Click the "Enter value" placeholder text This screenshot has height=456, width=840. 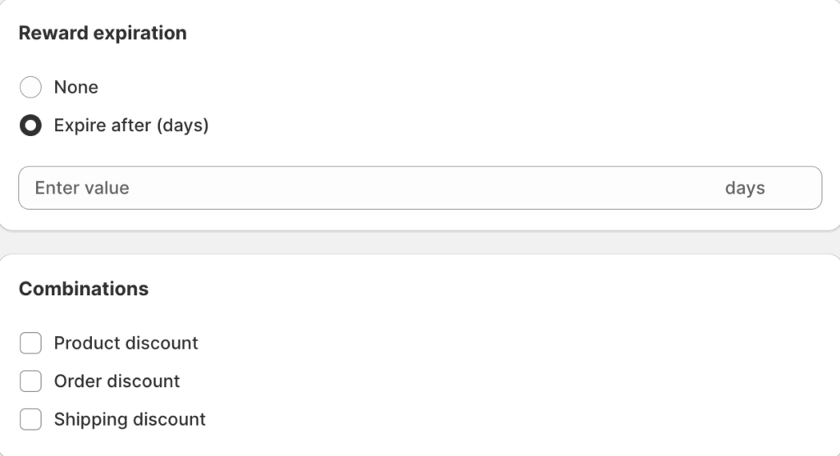(82, 188)
